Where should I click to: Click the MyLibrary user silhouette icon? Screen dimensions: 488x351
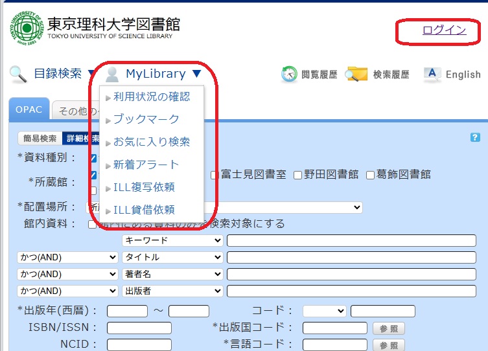coord(112,74)
